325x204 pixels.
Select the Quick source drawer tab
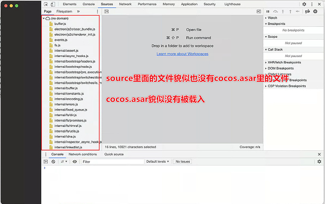click(x=114, y=154)
